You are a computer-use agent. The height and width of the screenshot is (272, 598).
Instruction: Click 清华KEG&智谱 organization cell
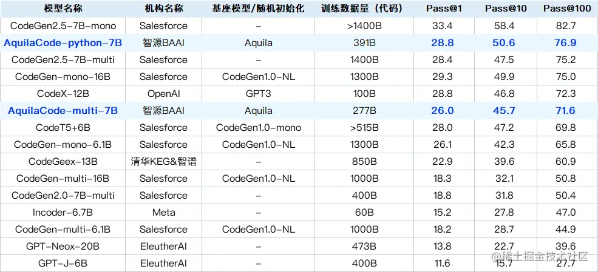coord(163,162)
